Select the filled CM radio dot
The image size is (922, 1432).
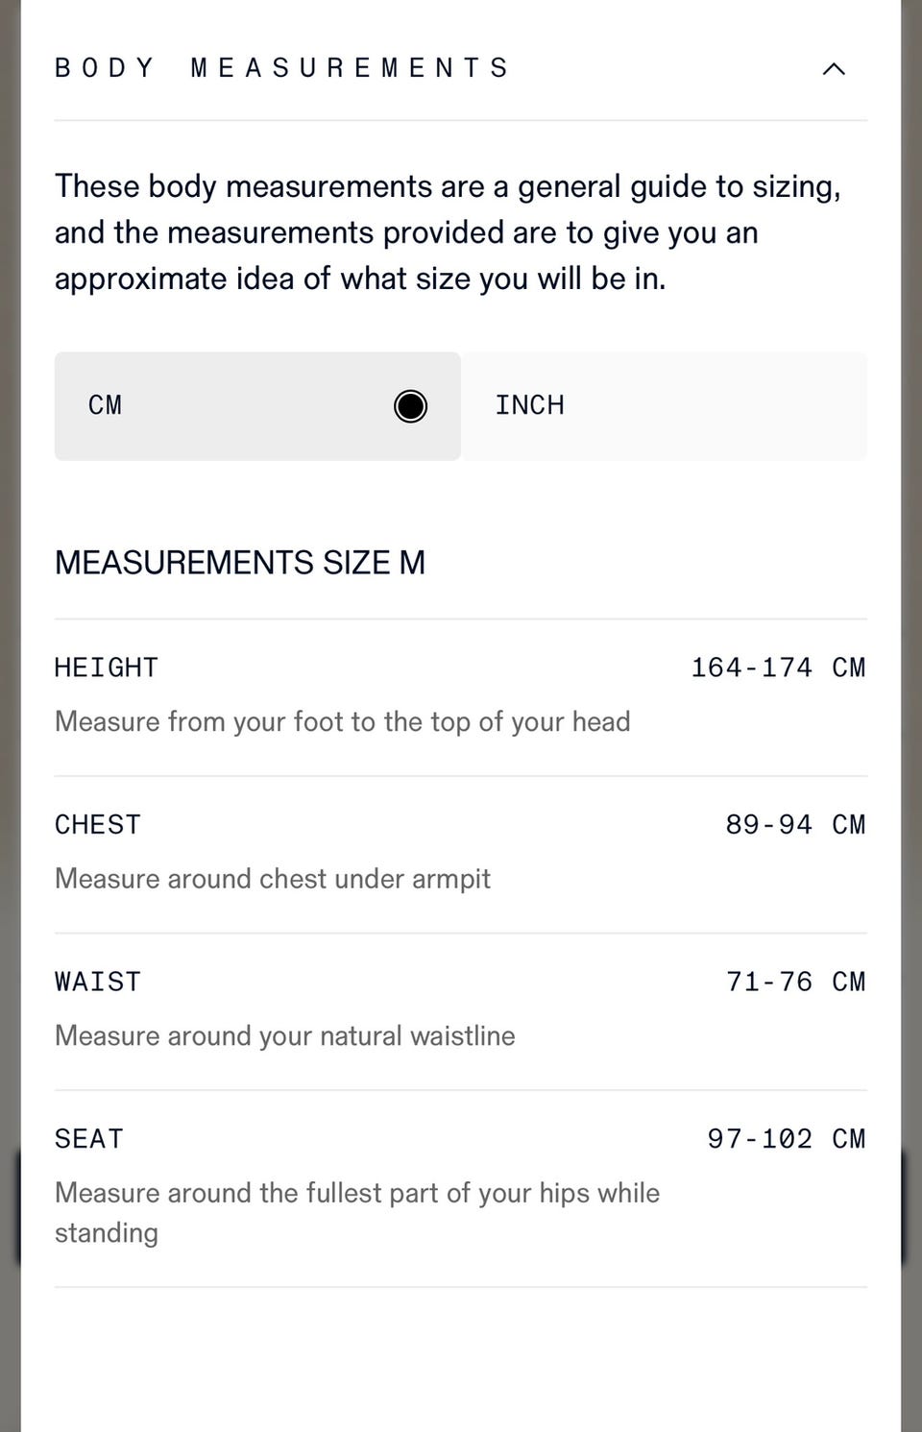(410, 406)
